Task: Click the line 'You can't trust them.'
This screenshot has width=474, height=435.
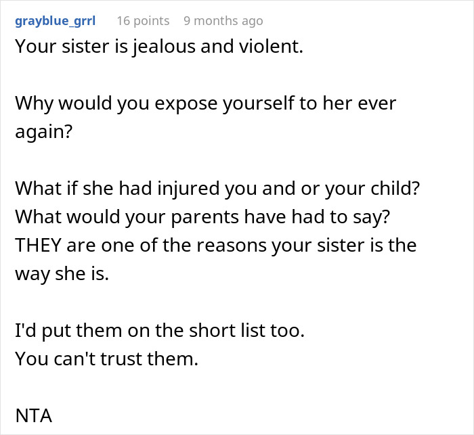Action: (106, 359)
